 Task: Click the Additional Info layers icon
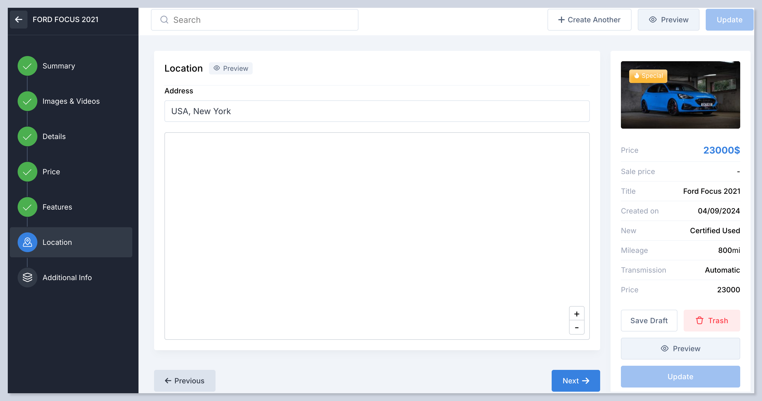click(x=27, y=277)
